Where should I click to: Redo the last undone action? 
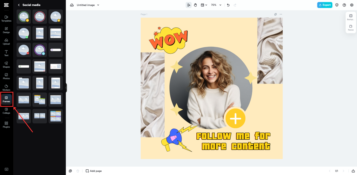[235, 5]
